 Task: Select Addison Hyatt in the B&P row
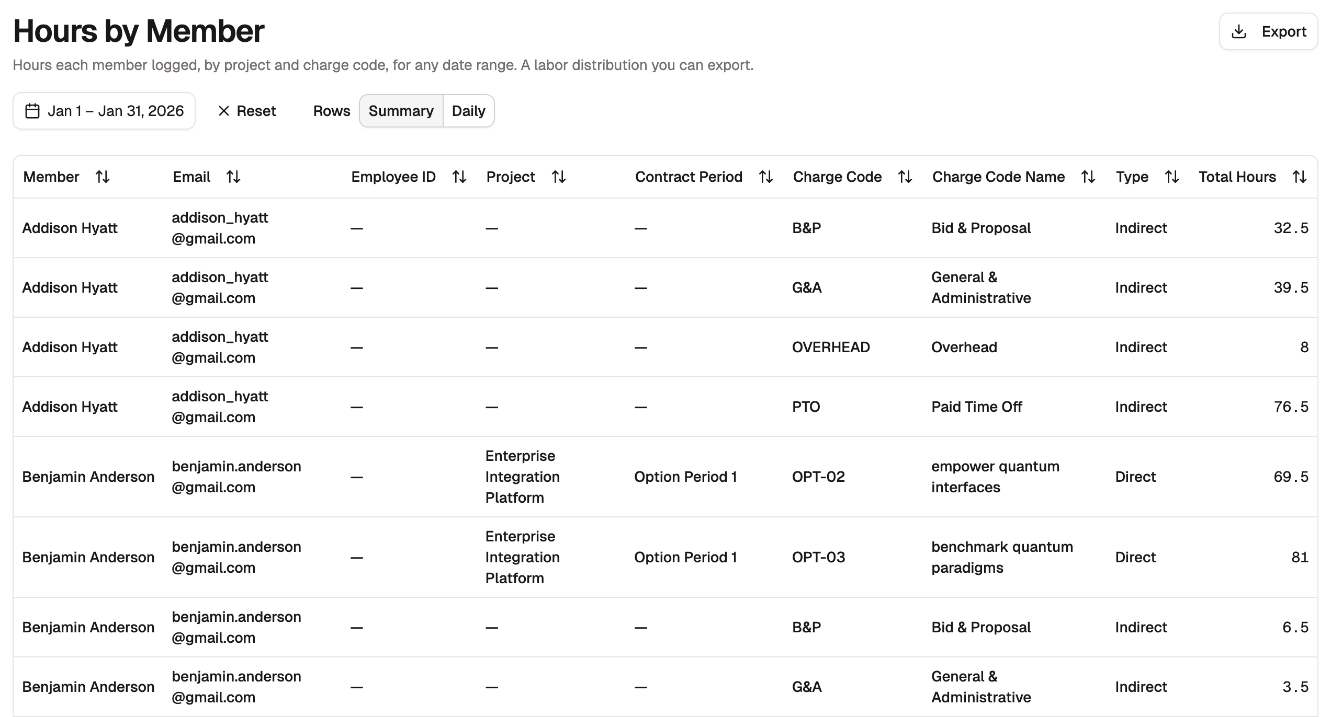point(70,228)
